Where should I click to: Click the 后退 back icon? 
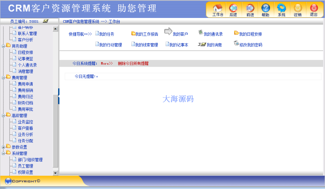click(x=233, y=8)
